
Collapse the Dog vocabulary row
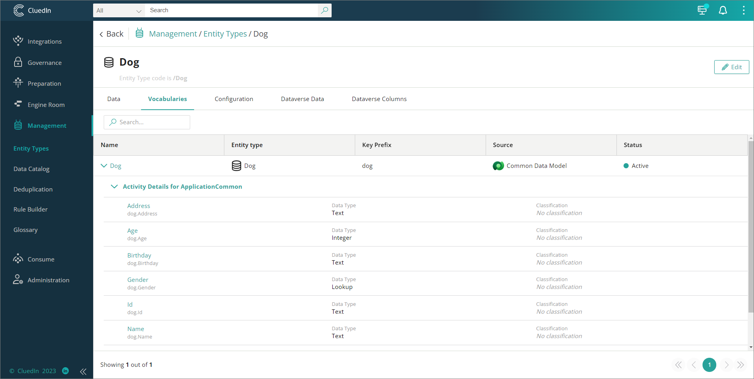click(103, 166)
